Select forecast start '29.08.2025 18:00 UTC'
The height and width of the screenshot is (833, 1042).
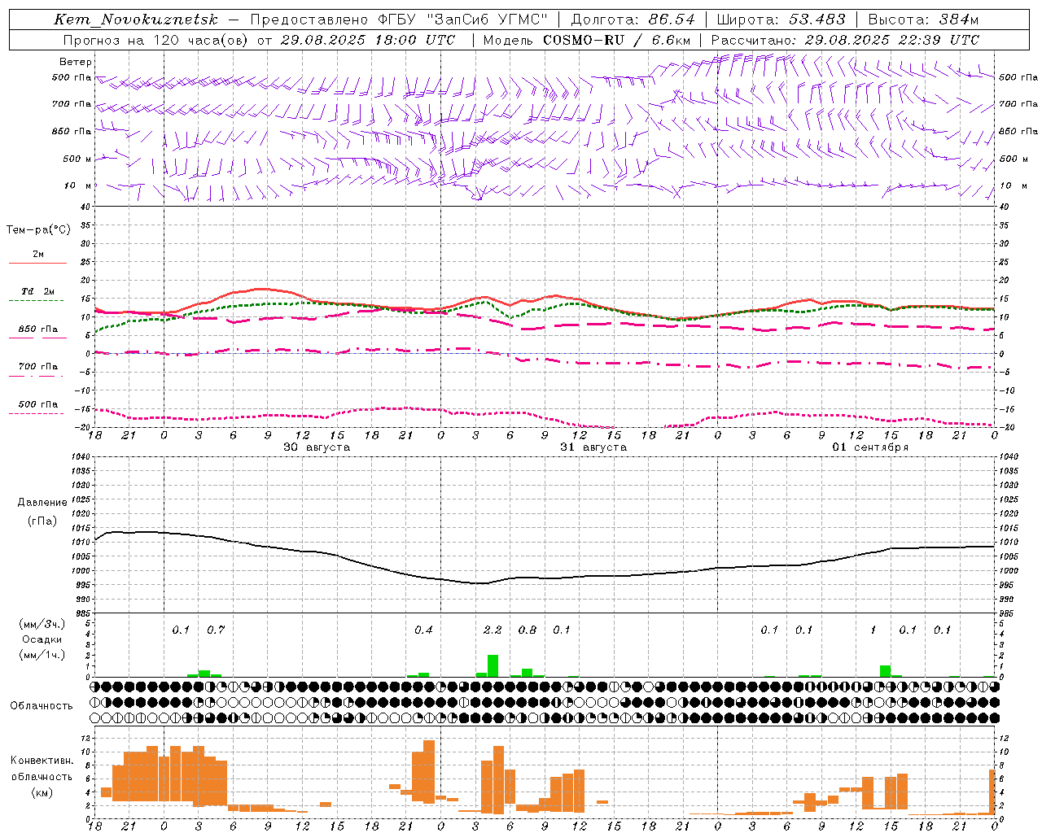click(367, 40)
